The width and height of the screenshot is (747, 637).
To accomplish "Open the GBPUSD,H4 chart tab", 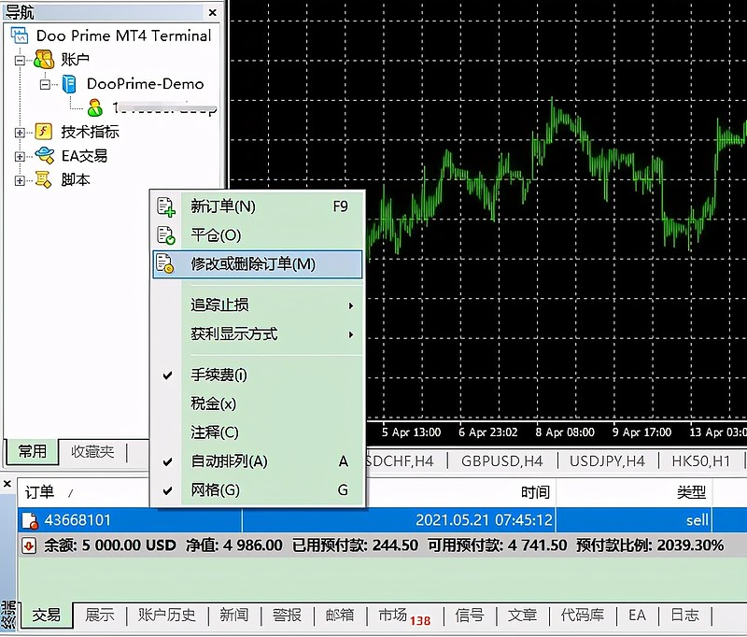I will pos(502,460).
